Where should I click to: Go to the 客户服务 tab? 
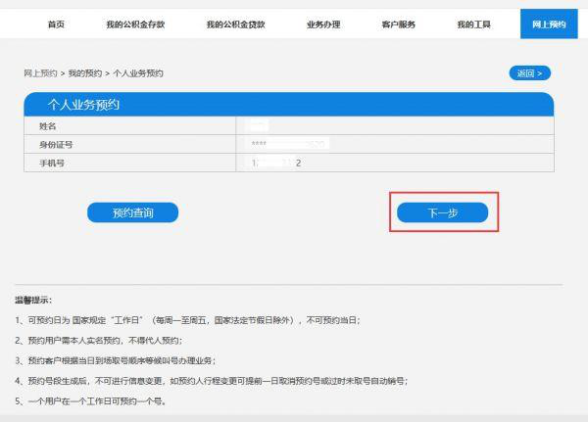(398, 23)
